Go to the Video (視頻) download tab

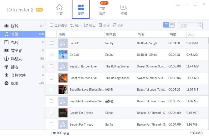[124, 10]
